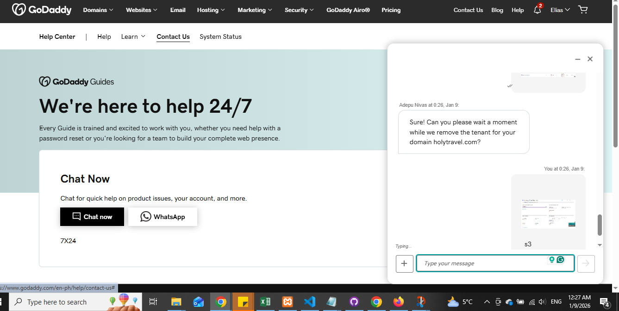Click the plus attachment button in chat

tap(404, 263)
